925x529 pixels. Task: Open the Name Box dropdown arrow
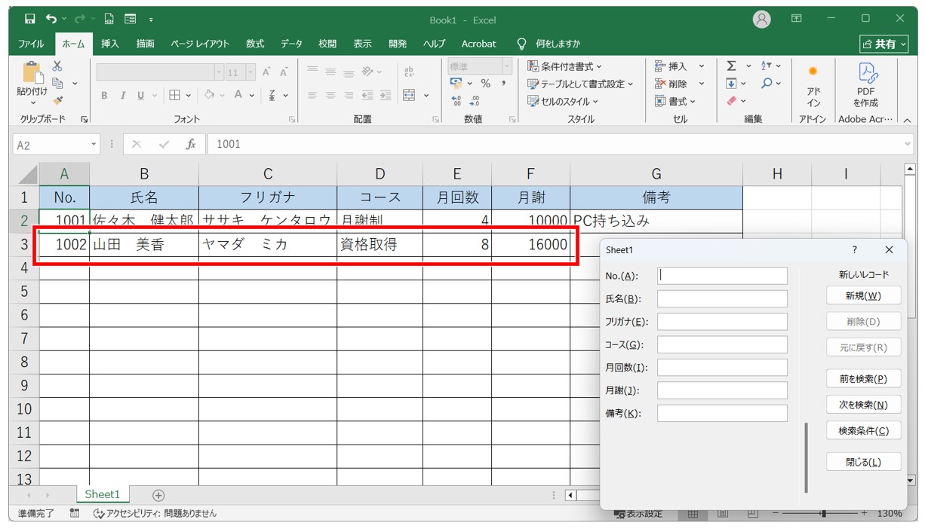click(x=94, y=145)
